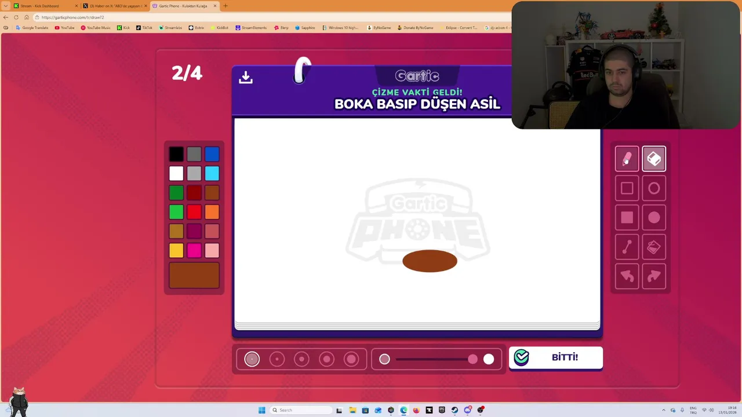The width and height of the screenshot is (742, 417).
Task: Open the Streamlabs bookmark
Action: click(x=170, y=28)
